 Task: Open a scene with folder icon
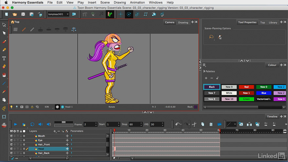(15, 14)
